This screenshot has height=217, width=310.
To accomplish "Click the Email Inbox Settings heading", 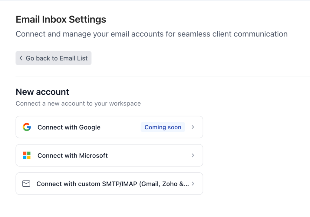I will [61, 19].
